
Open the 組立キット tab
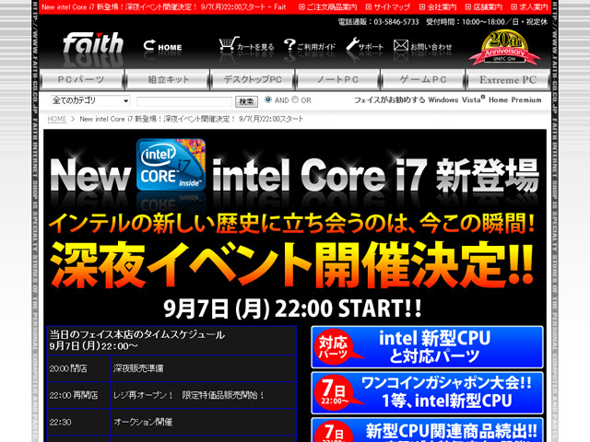click(168, 80)
